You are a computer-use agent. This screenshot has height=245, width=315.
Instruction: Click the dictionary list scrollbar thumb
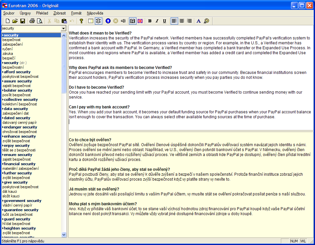64,66
